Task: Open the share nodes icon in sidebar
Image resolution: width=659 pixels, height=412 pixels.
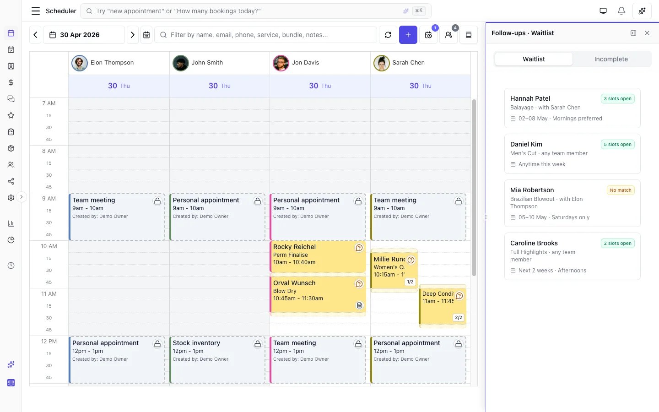Action: click(11, 181)
